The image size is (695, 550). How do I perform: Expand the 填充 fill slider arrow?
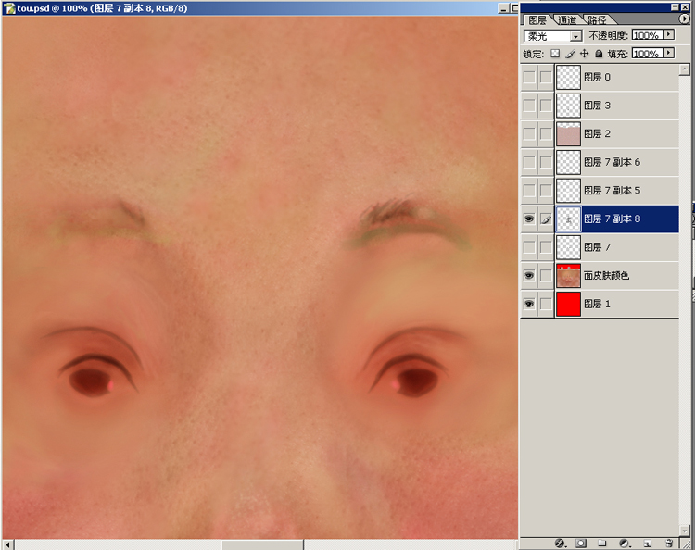669,54
